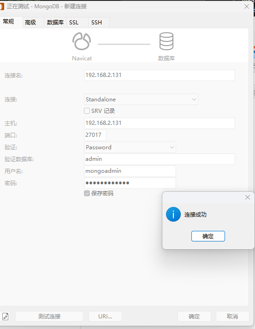Click the MongoDB app icon in the title bar

[x=2, y=6]
